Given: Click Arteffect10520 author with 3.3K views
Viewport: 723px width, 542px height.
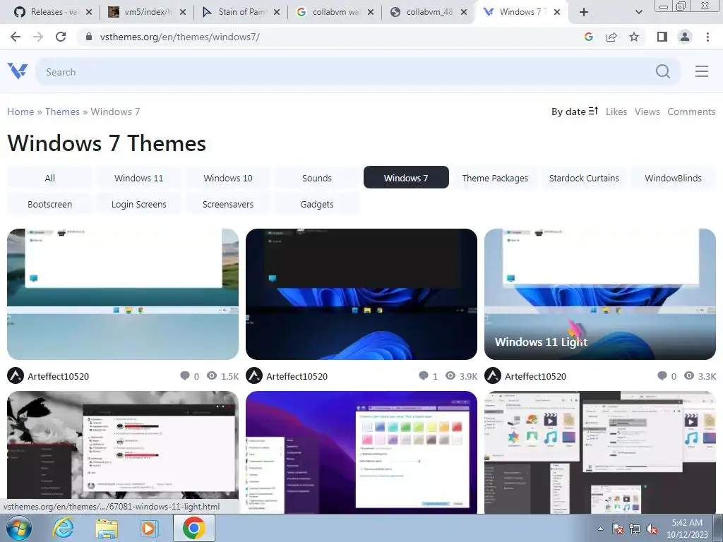Looking at the screenshot, I should pyautogui.click(x=535, y=376).
